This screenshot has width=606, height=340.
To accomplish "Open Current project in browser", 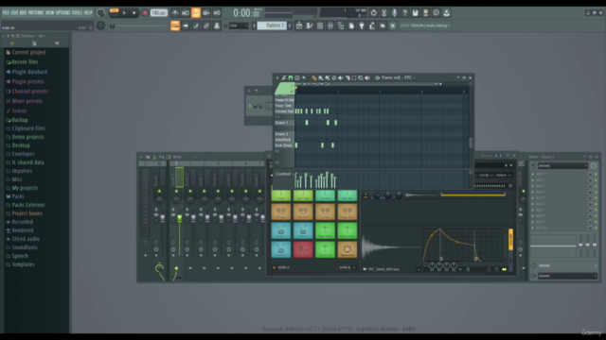I will 28,52.
